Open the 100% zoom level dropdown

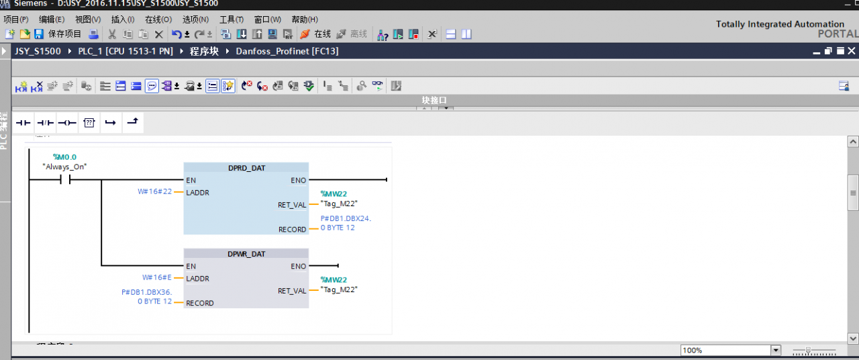tap(776, 351)
